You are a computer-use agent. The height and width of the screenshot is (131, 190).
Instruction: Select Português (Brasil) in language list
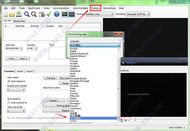click(78, 78)
